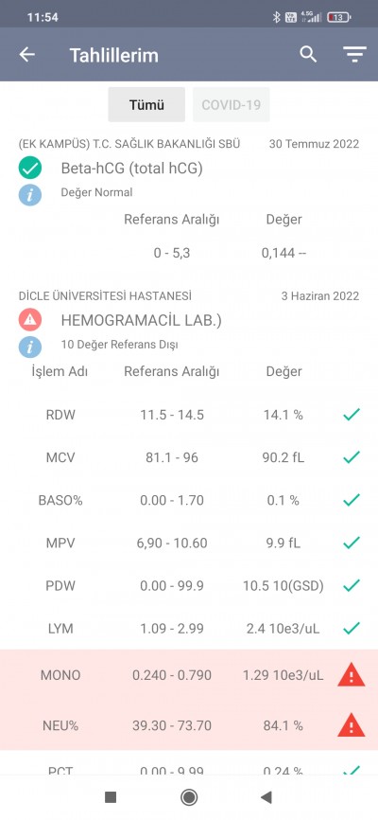Open info icon for 10 Değer Referans Dışı
Viewport: 378px width, 820px height.
pos(30,347)
